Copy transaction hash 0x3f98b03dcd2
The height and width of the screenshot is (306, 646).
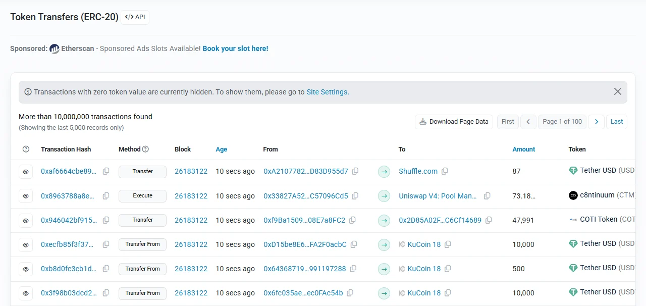[106, 293]
